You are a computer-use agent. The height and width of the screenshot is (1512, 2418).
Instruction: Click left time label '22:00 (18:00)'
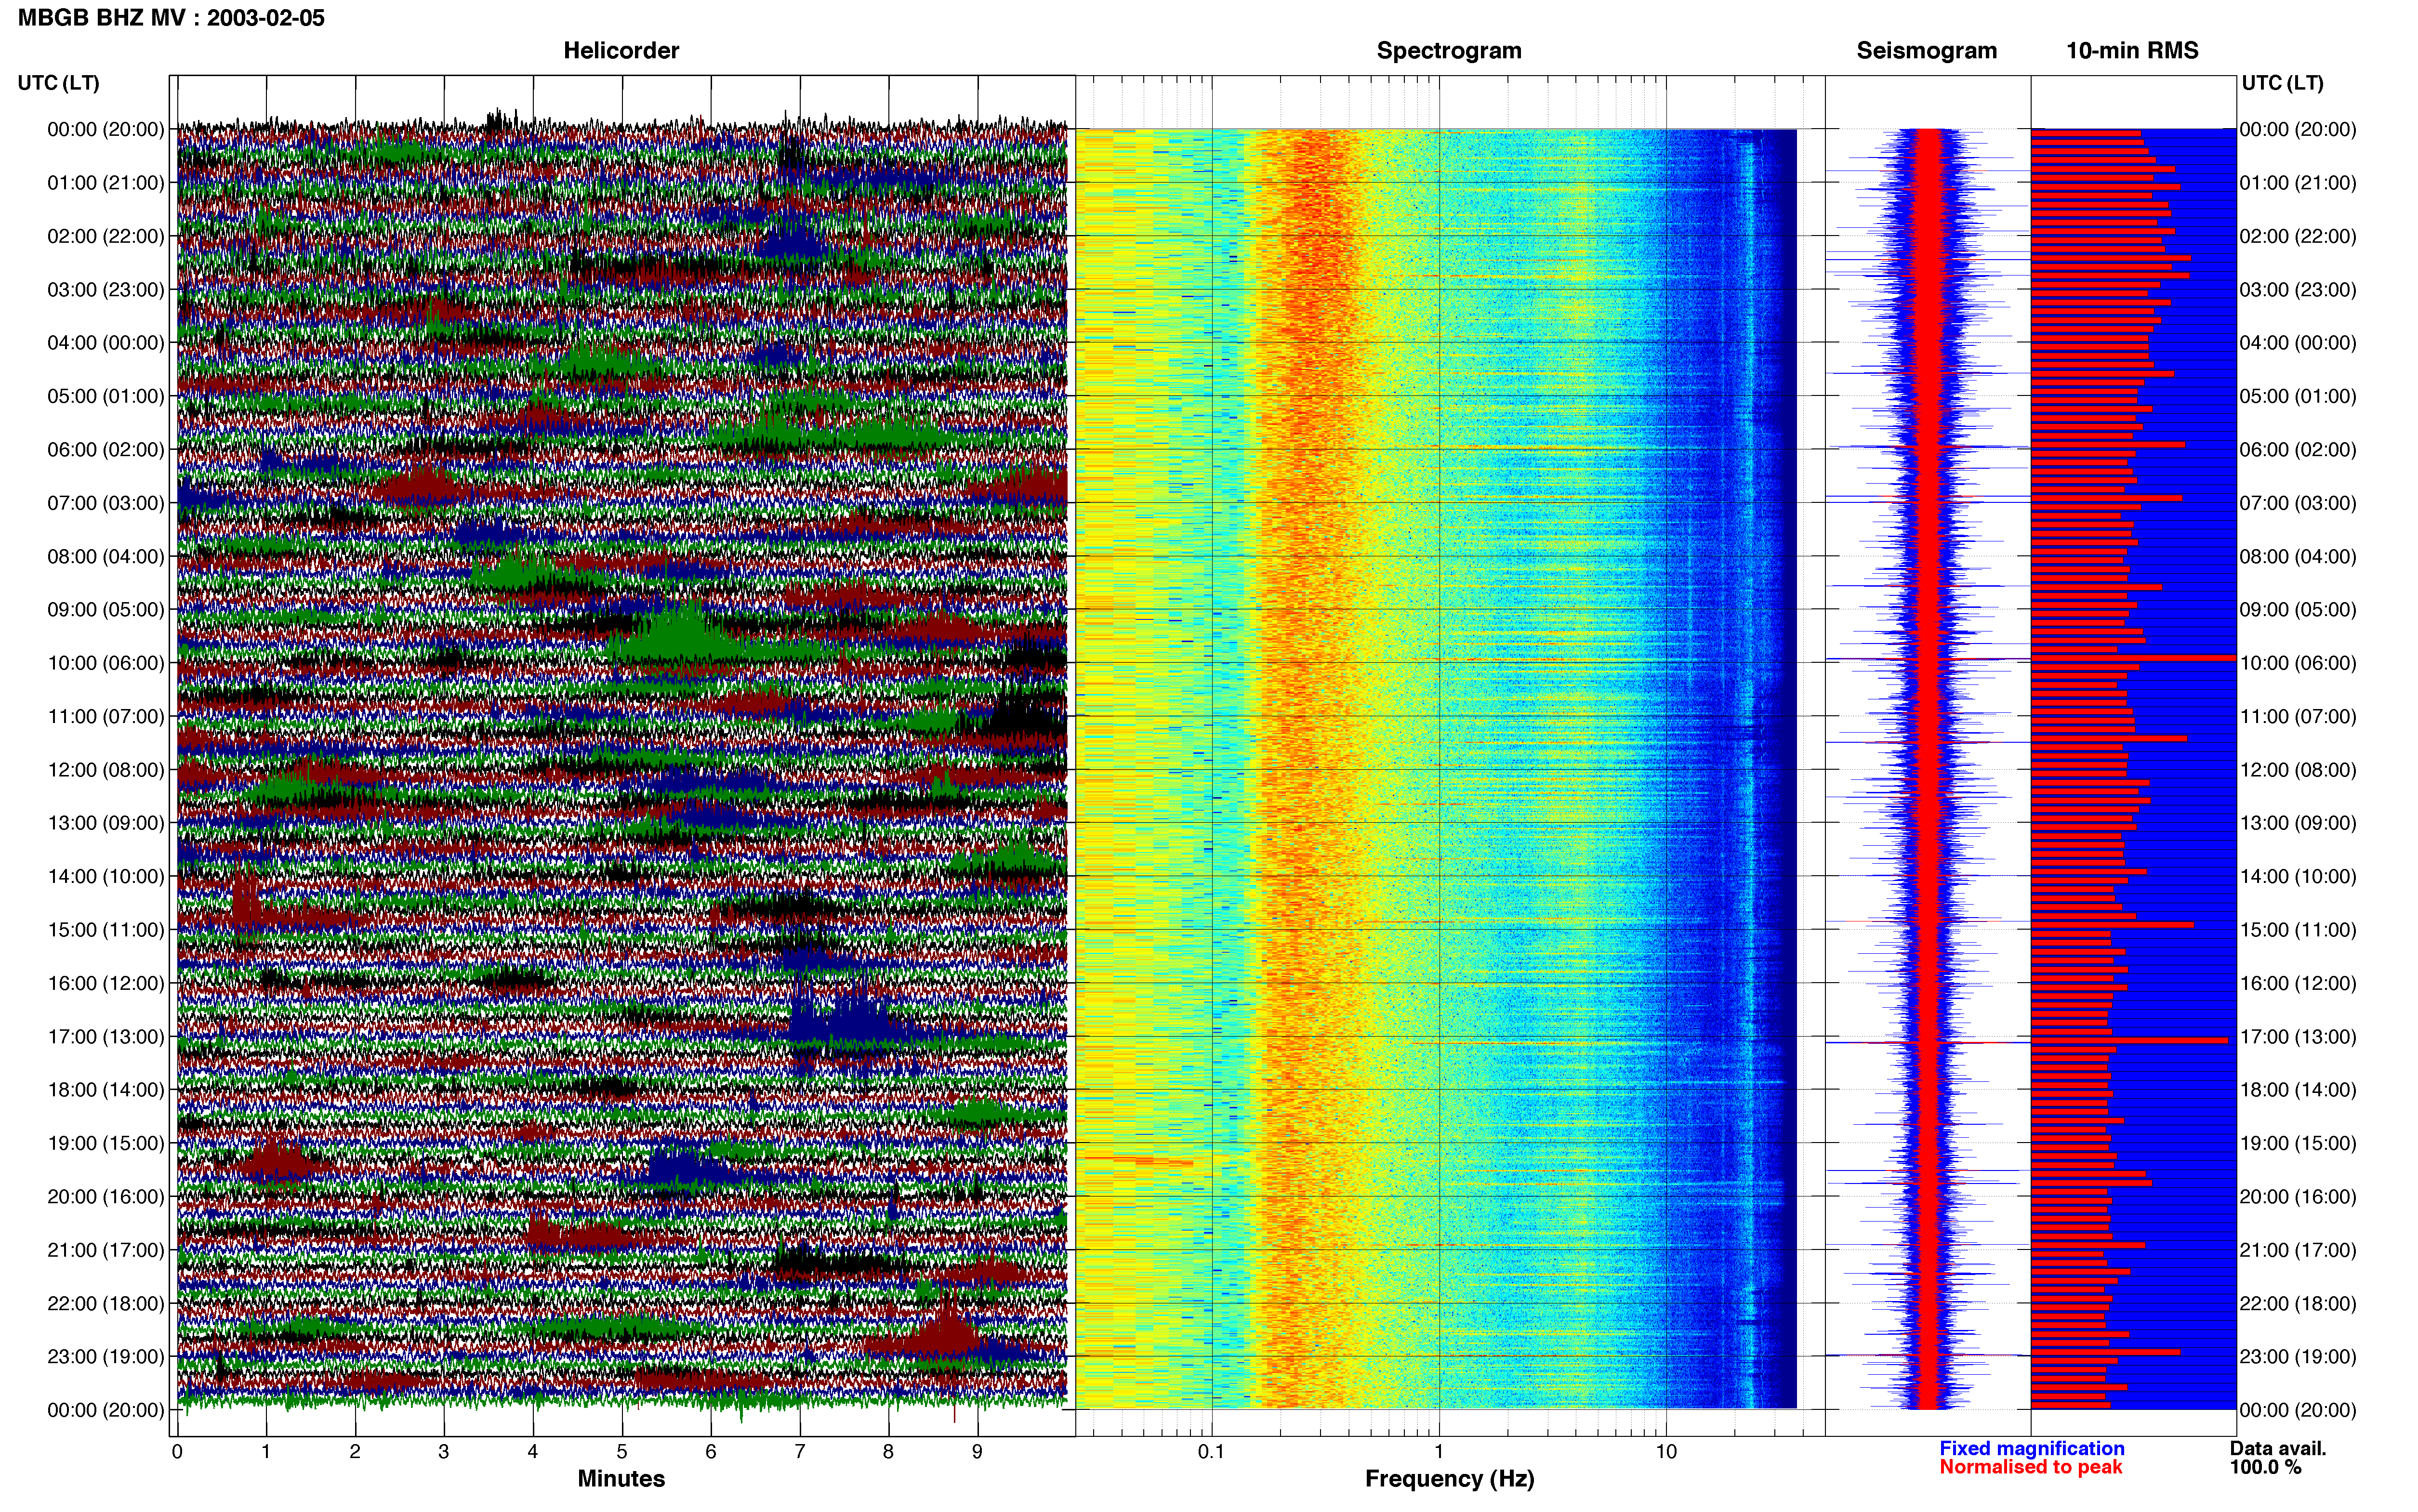(106, 1304)
